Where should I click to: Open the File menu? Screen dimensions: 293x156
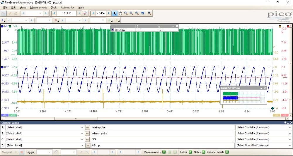pos(5,8)
